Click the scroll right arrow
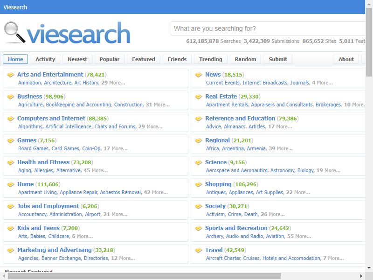The image size is (373, 280). click(x=361, y=276)
